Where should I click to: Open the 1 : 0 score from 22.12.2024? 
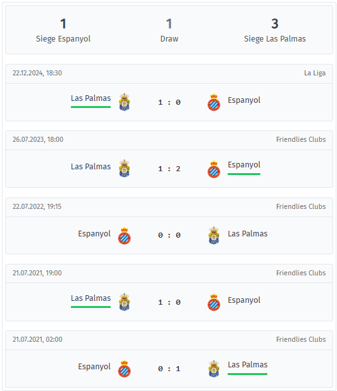pyautogui.click(x=169, y=102)
